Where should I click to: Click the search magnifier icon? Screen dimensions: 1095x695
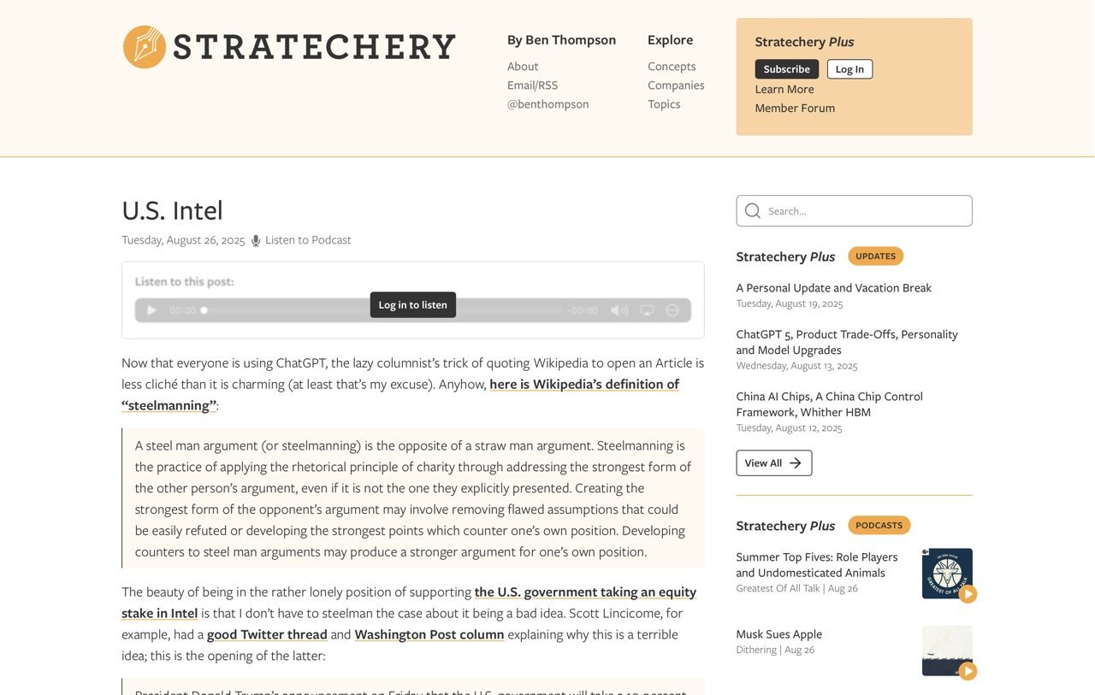pos(753,211)
